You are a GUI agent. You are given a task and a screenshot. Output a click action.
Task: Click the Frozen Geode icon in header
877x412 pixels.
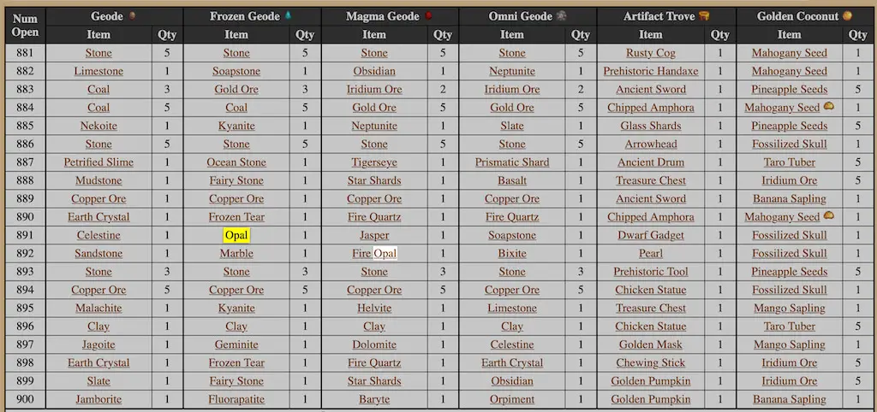click(x=288, y=16)
